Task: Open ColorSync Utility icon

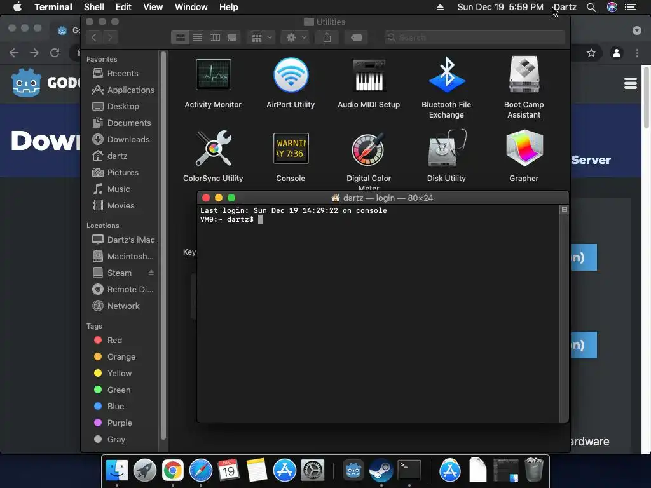Action: (x=213, y=148)
